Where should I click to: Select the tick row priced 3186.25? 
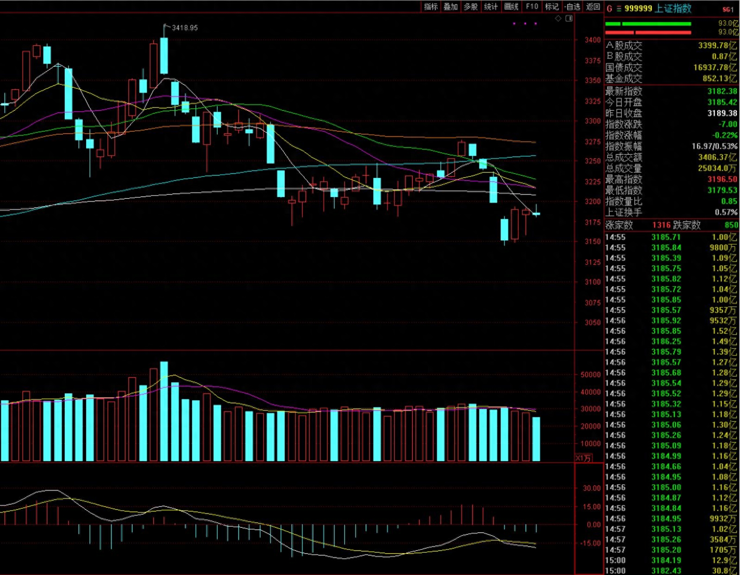point(671,341)
